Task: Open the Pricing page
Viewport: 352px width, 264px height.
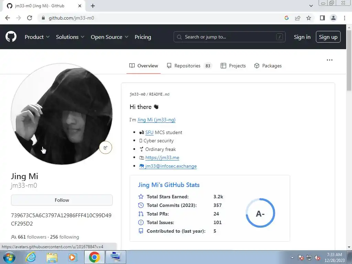Action: point(143,37)
